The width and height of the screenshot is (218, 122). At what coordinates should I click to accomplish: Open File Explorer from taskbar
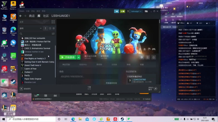point(80,119)
